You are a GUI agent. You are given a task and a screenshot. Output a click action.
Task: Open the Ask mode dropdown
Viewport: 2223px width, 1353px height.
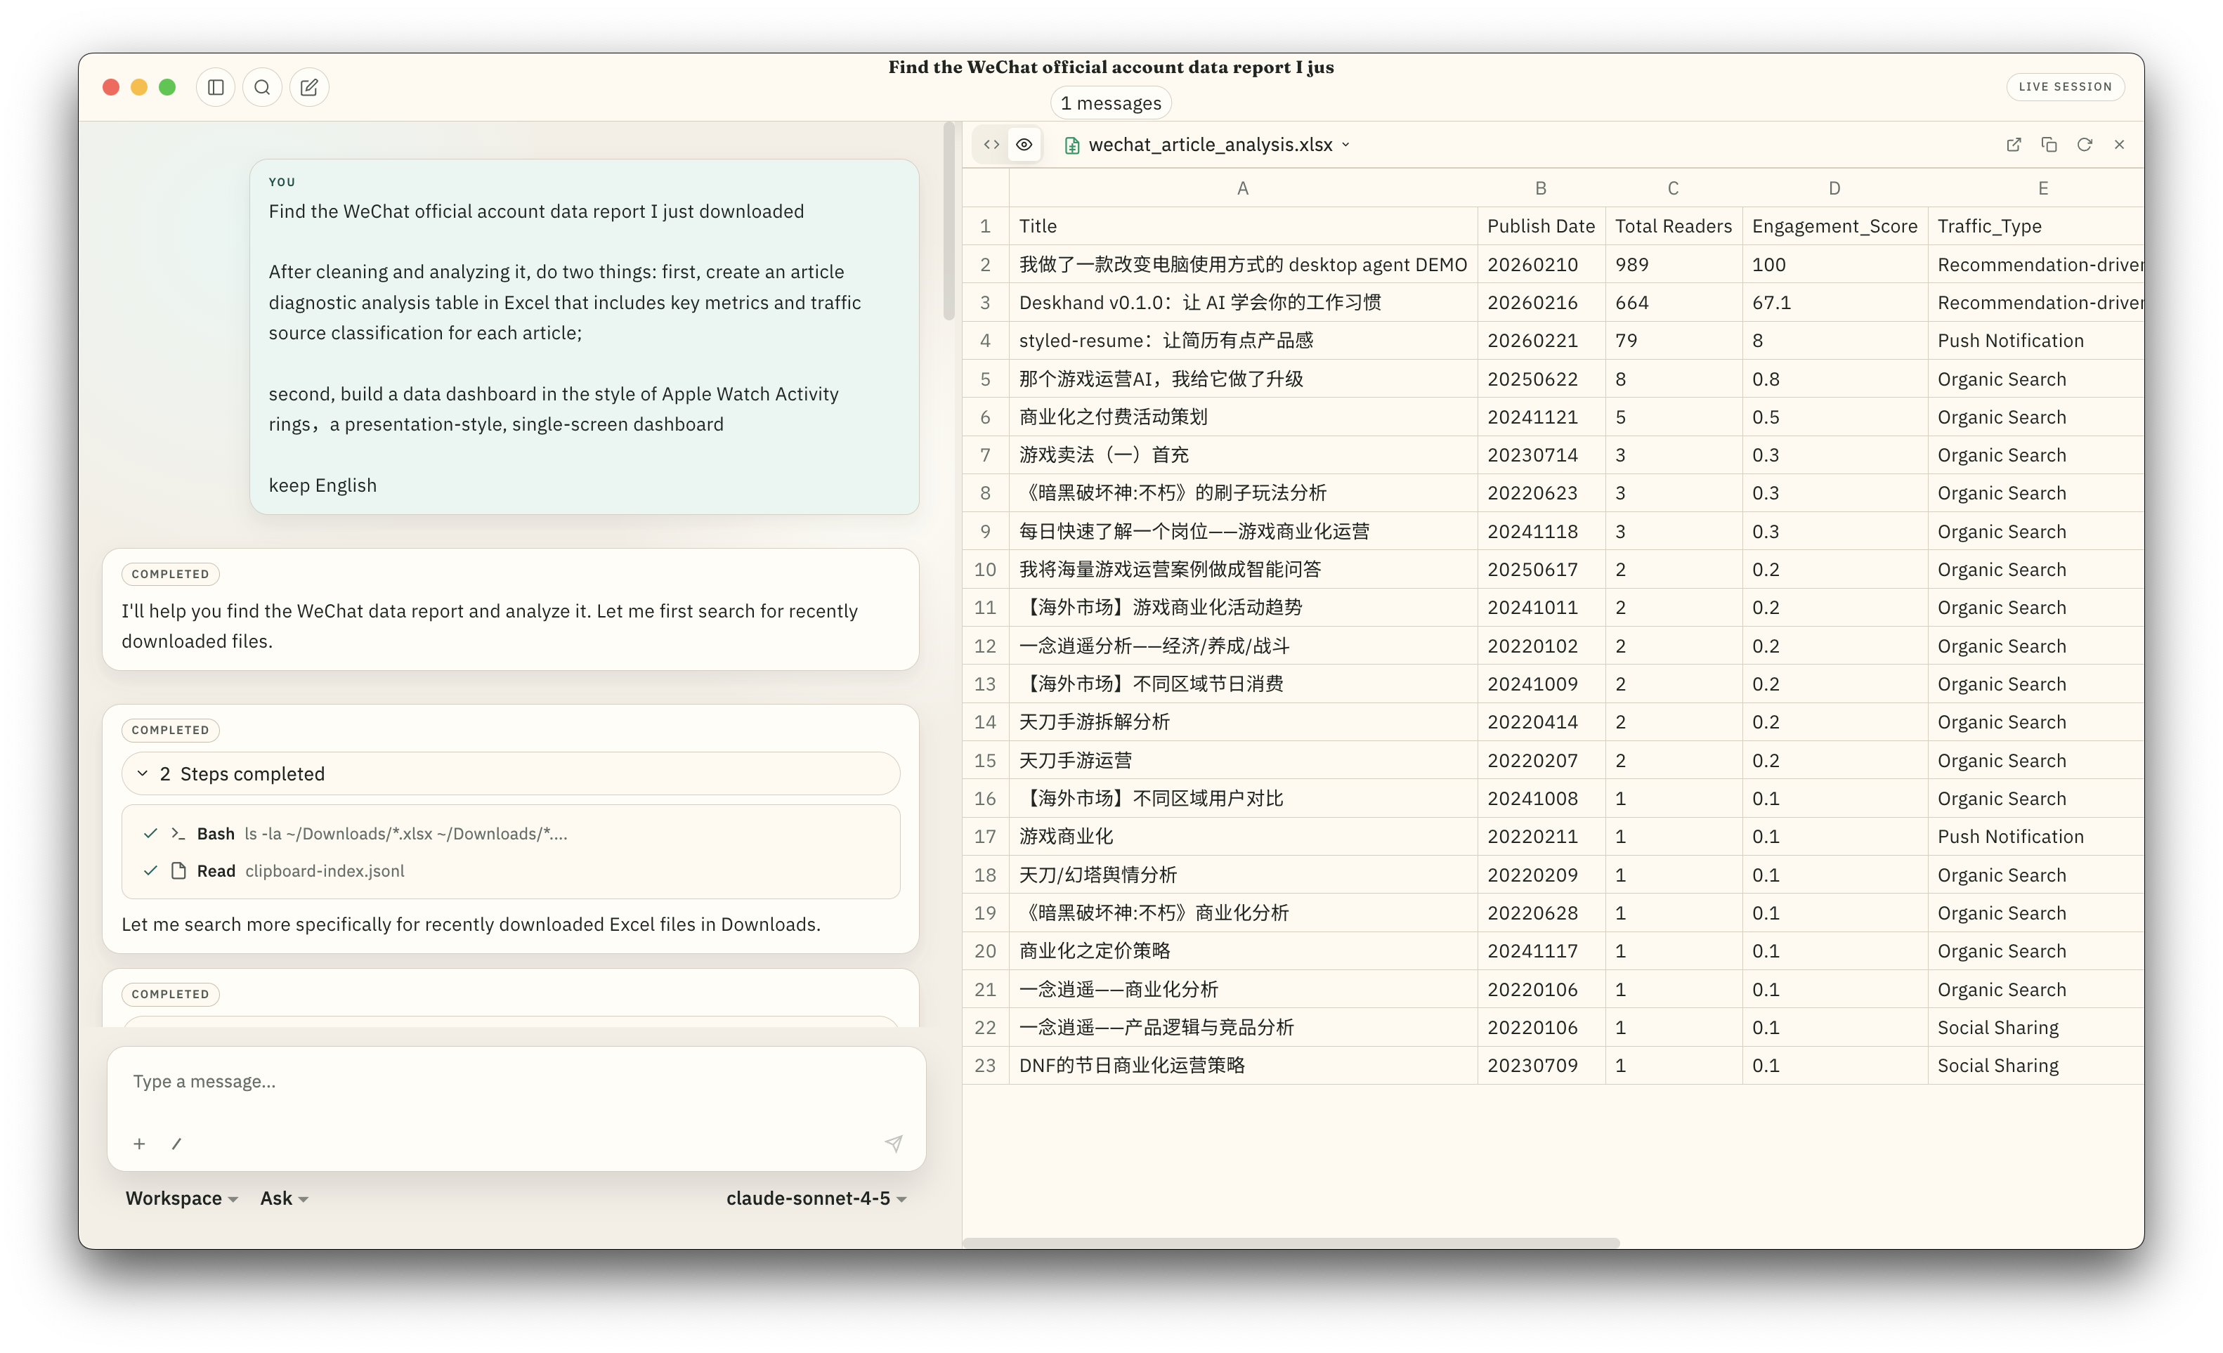click(284, 1198)
